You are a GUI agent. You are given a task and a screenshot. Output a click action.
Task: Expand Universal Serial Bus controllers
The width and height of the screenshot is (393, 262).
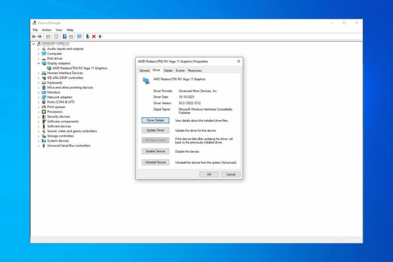click(x=39, y=146)
